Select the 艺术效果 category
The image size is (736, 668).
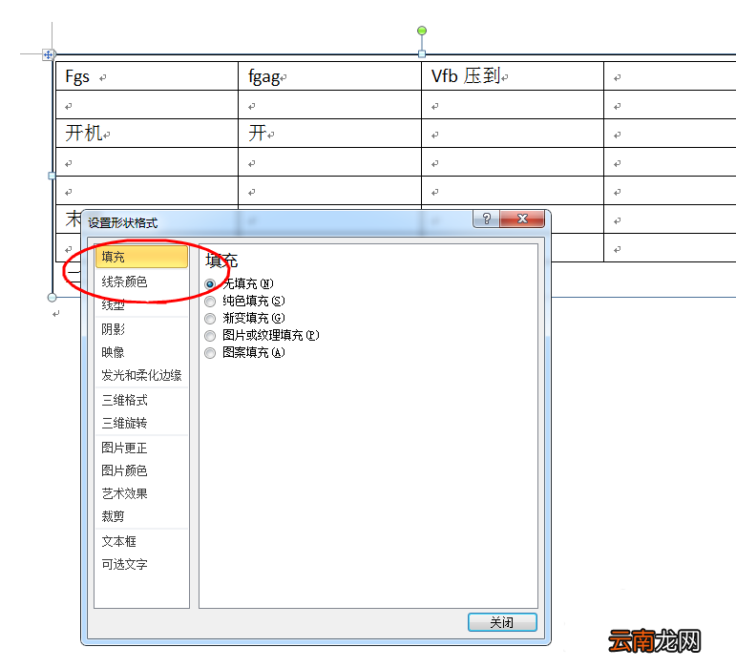coord(141,493)
